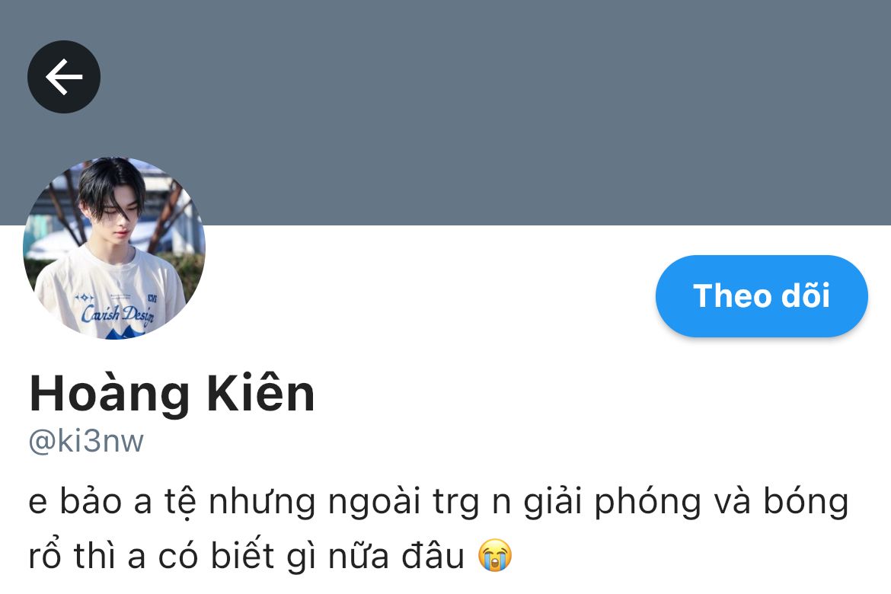This screenshot has height=594, width=891.
Task: Select the @ki3nw username handle
Action: tap(86, 441)
